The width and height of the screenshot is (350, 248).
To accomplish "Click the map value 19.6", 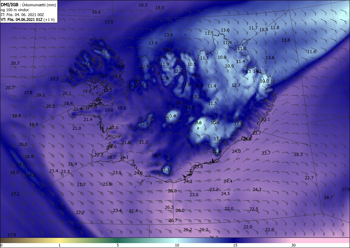I will 97,12.
